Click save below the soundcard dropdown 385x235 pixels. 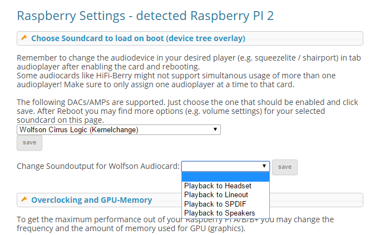point(29,143)
